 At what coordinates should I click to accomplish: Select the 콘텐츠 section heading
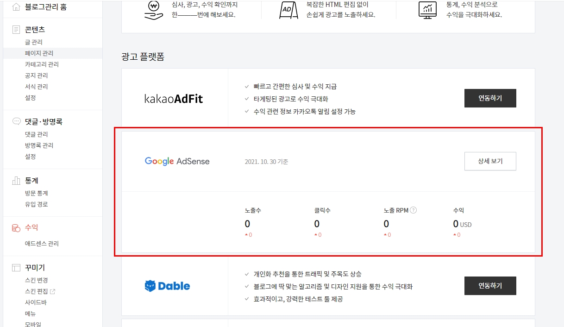tap(35, 30)
